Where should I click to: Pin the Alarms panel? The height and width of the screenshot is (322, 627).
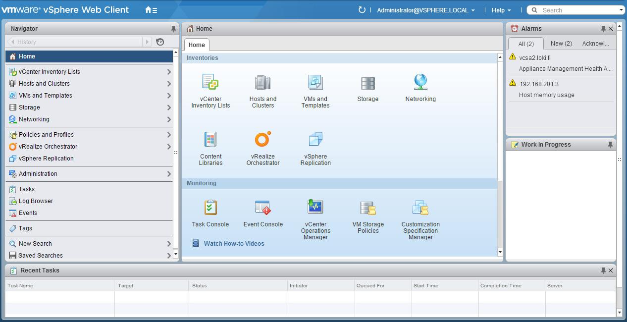(603, 29)
